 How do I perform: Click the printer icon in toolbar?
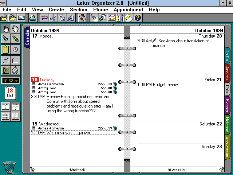33,17
